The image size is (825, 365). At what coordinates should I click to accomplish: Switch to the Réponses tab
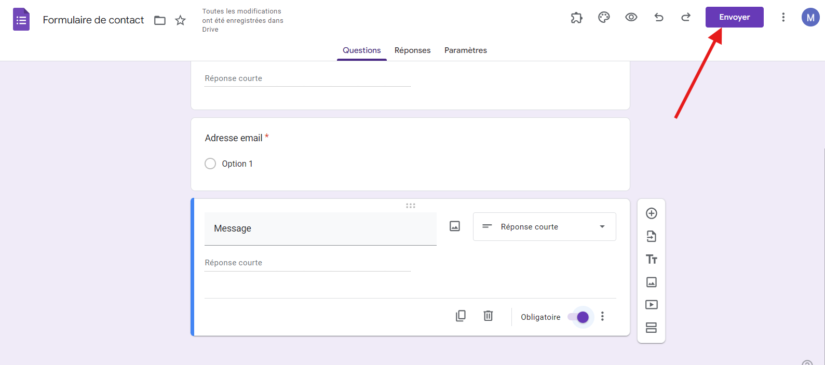pyautogui.click(x=413, y=50)
